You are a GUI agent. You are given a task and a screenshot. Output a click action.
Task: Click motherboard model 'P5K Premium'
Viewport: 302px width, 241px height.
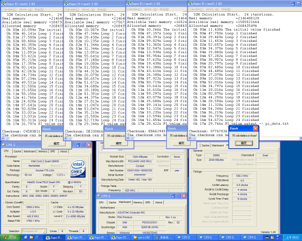(138, 217)
